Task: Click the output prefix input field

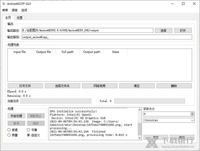Action: tap(107, 37)
